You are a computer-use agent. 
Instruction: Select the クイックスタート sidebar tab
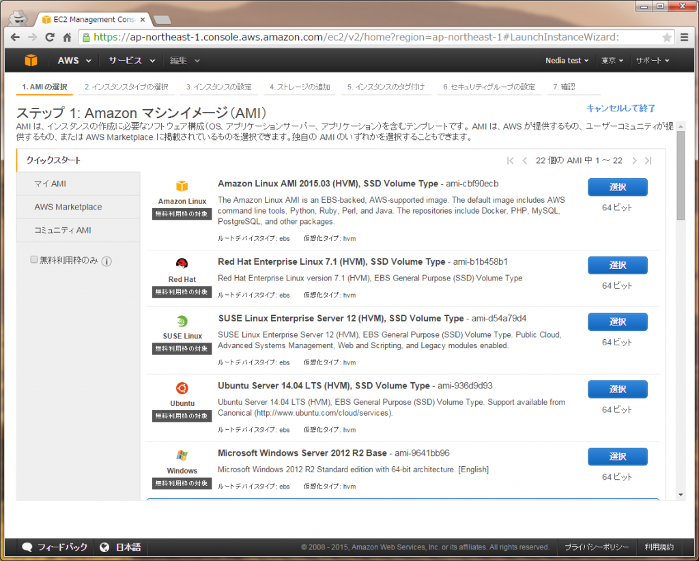79,160
